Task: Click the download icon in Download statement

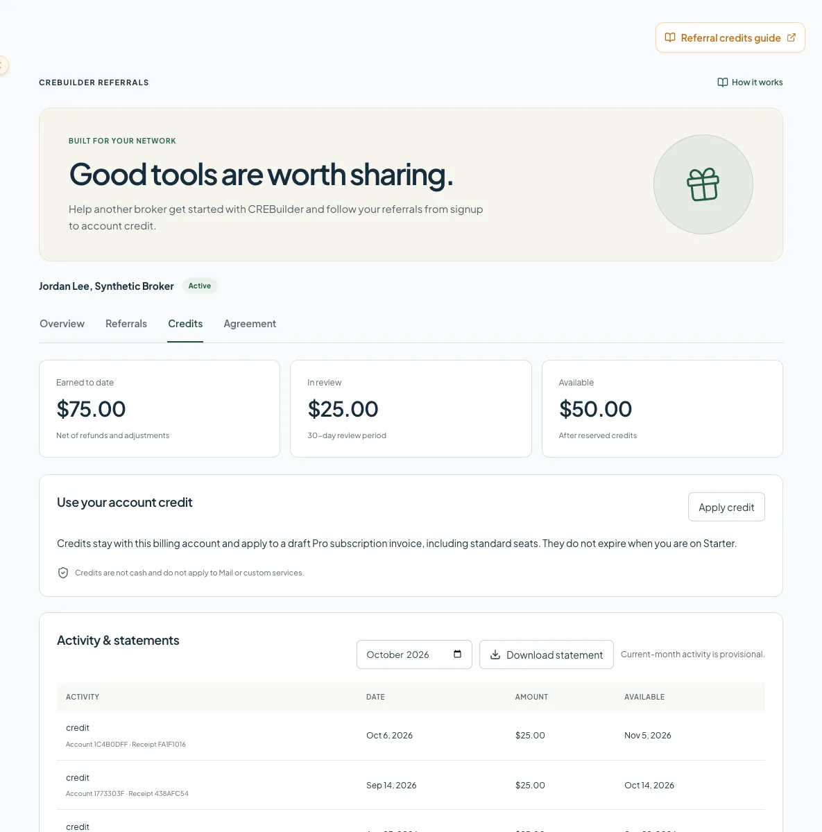Action: click(x=495, y=655)
